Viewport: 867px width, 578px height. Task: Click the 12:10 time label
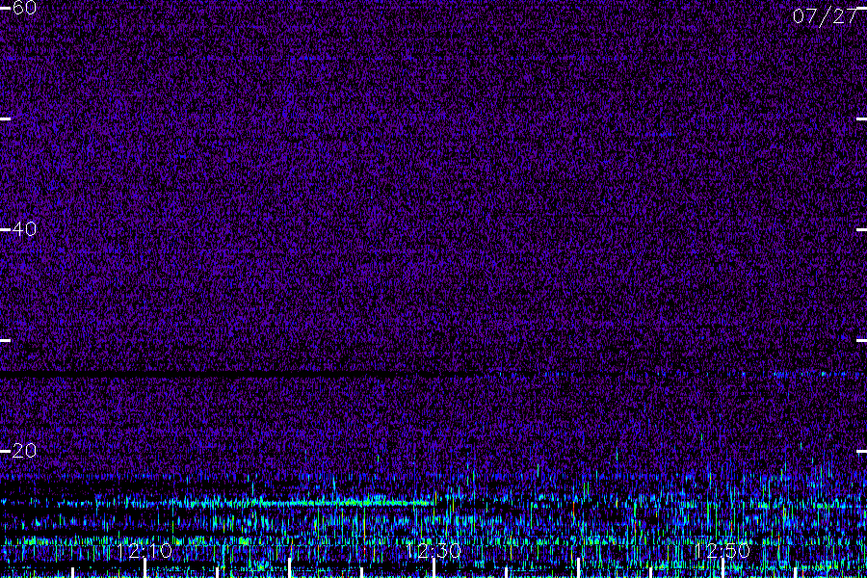144,551
